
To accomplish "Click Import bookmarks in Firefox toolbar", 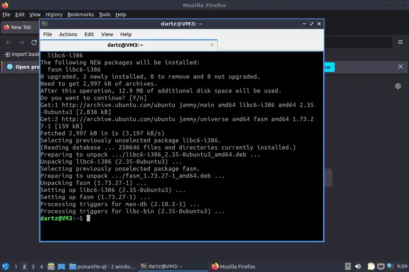I will (22, 54).
